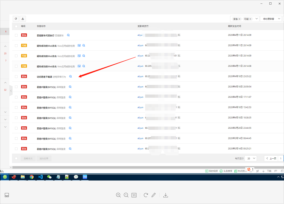Show image at 1:1 actual size

coord(134,195)
